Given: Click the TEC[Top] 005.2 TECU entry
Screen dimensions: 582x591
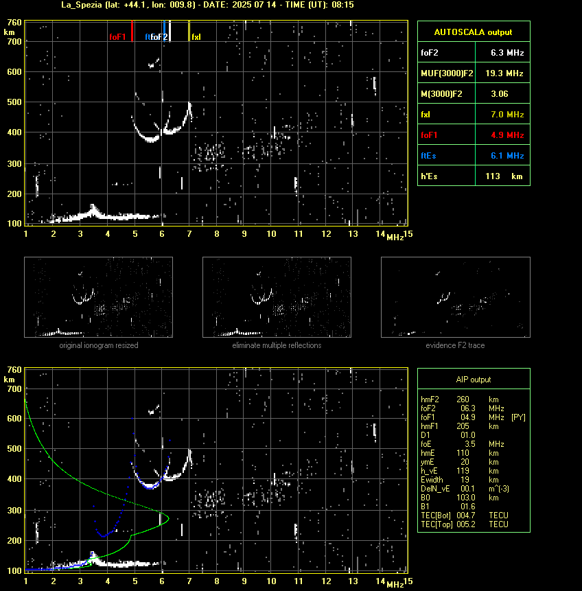Looking at the screenshot, I should 465,524.
